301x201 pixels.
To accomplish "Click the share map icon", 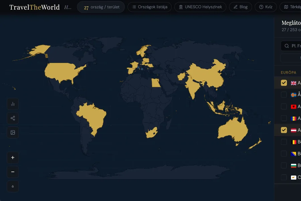I will click(x=13, y=118).
